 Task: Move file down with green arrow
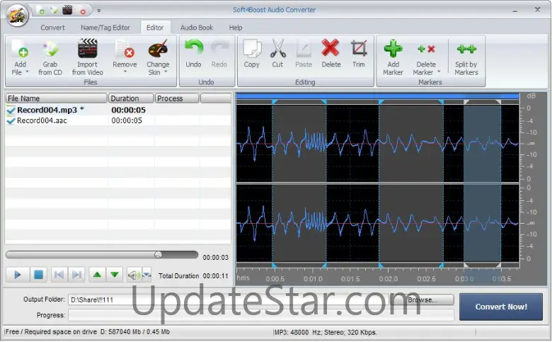coord(115,274)
